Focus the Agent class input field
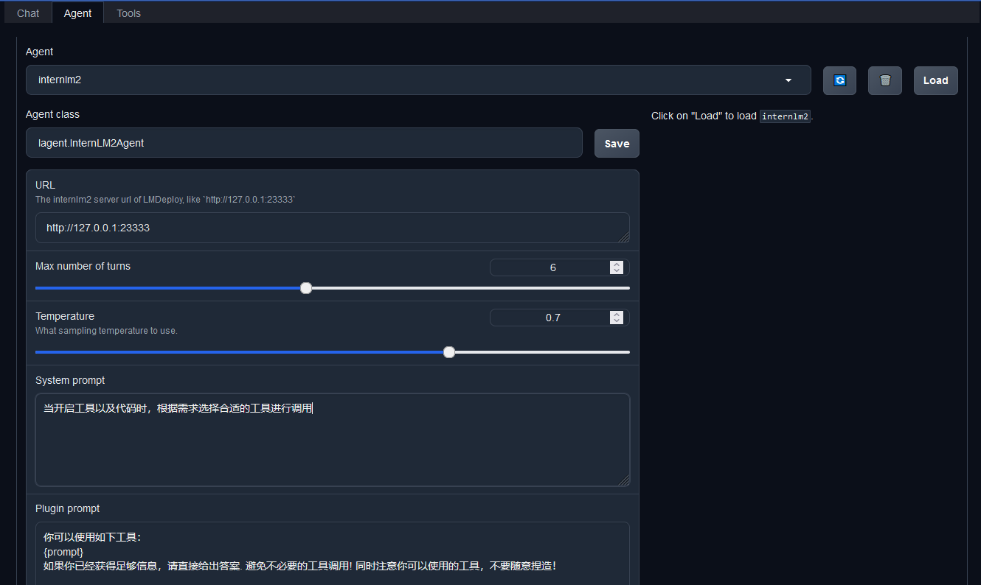This screenshot has height=585, width=981. pos(304,143)
